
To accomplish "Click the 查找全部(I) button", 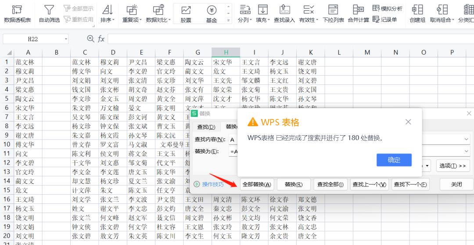I will (330, 185).
